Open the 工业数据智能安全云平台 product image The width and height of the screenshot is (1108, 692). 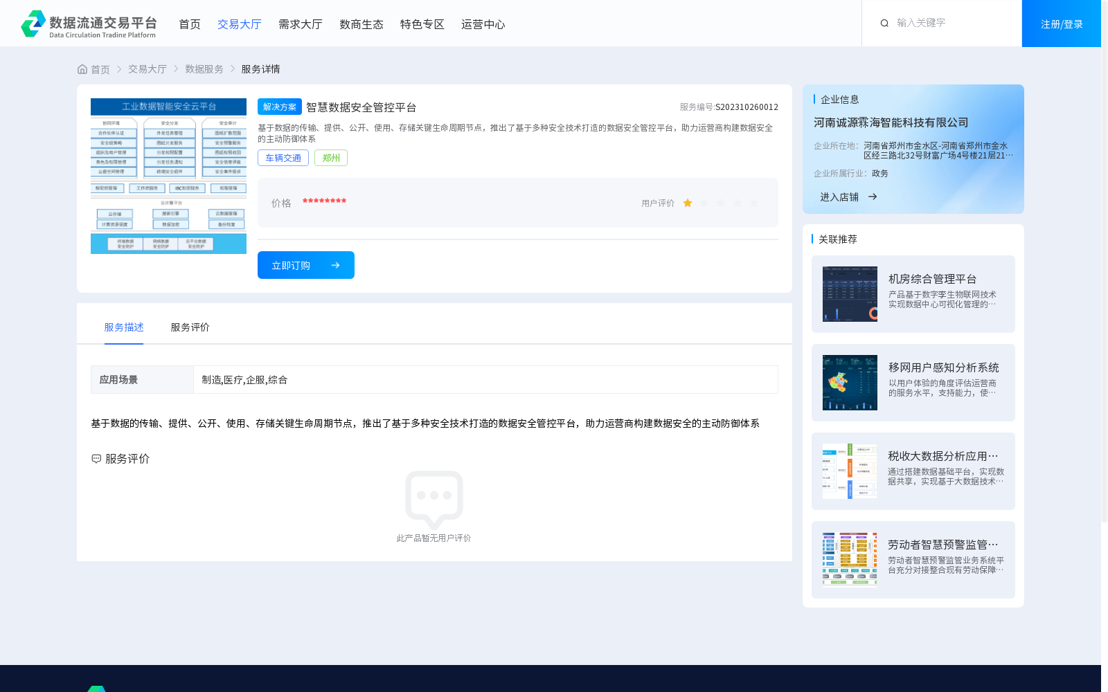point(168,176)
